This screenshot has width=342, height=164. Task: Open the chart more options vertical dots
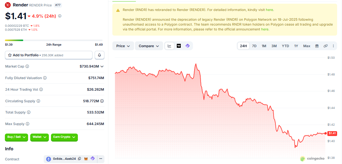333,46
